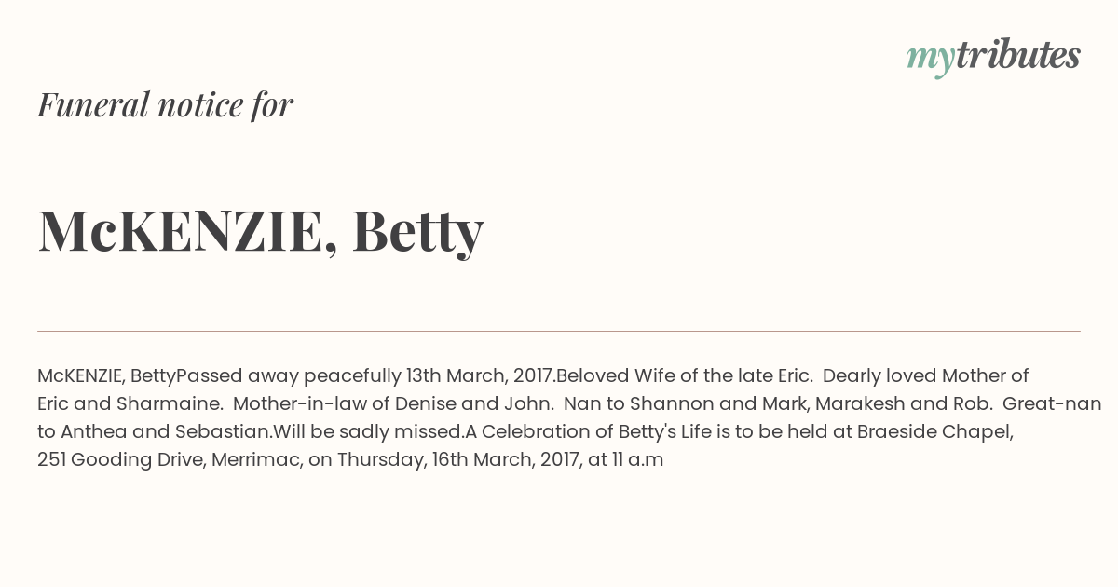
Task: Click the "McKENZIE, Betty" name heading
Action: [261, 231]
